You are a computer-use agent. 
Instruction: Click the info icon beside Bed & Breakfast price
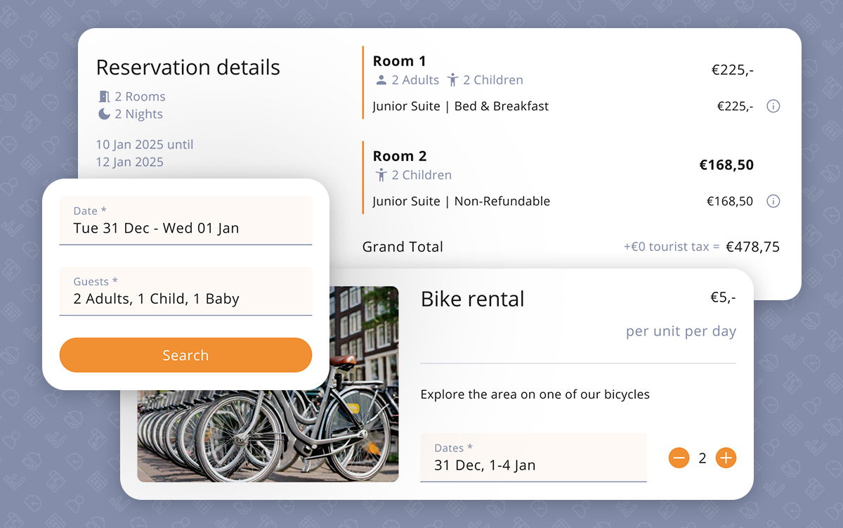(773, 107)
